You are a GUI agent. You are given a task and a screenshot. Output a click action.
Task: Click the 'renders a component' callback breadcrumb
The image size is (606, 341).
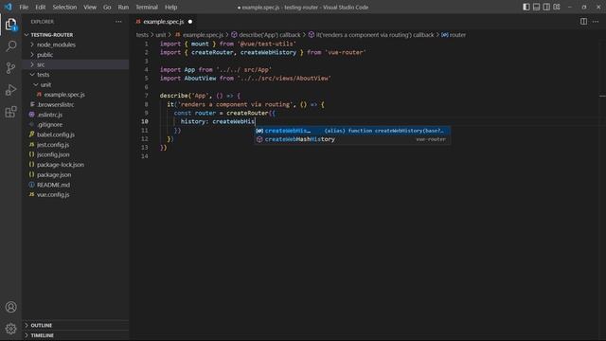pos(371,35)
